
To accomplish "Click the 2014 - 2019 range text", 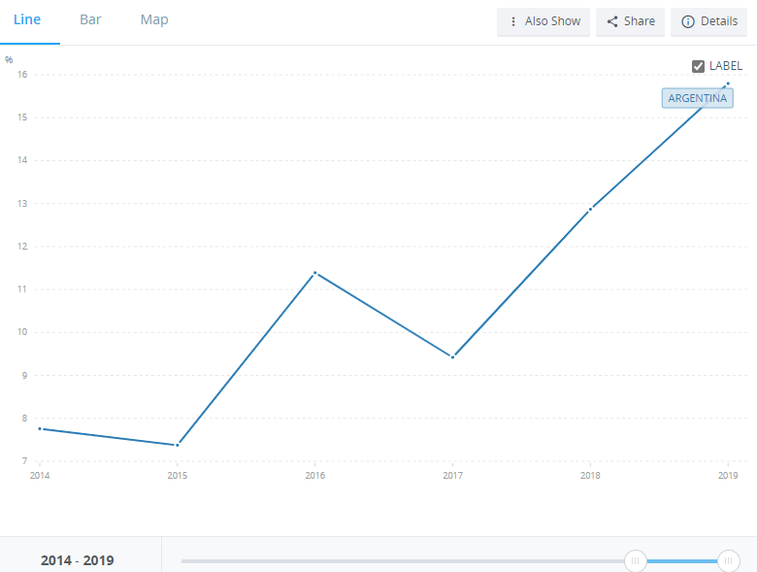I will [77, 560].
